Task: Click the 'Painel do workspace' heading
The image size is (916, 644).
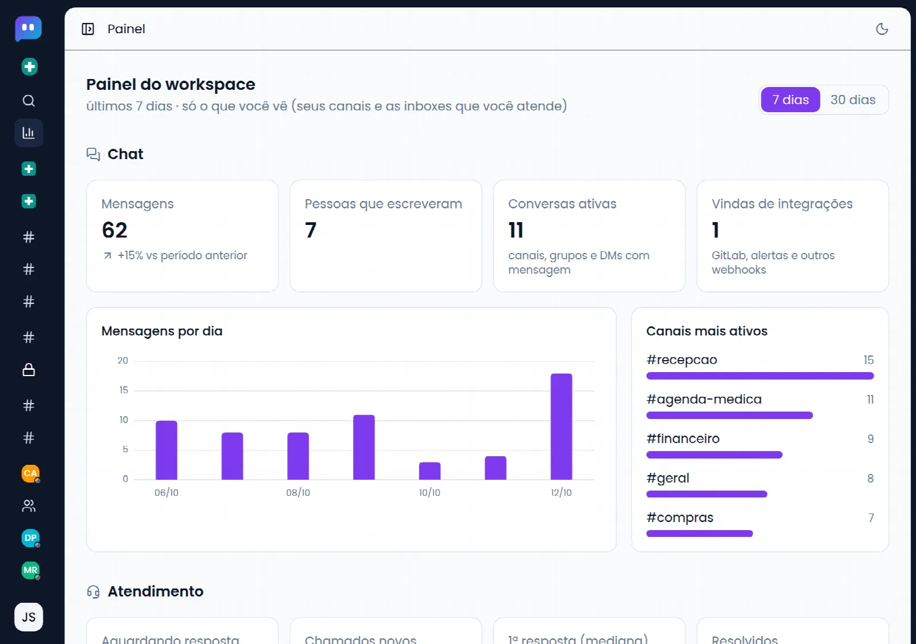Action: 171,84
